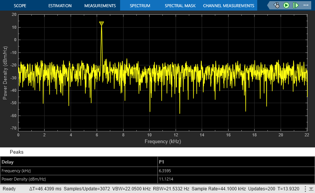Viewport: 315px width, 193px height.
Task: Go to Channel Measurements tab
Action: [x=229, y=6]
